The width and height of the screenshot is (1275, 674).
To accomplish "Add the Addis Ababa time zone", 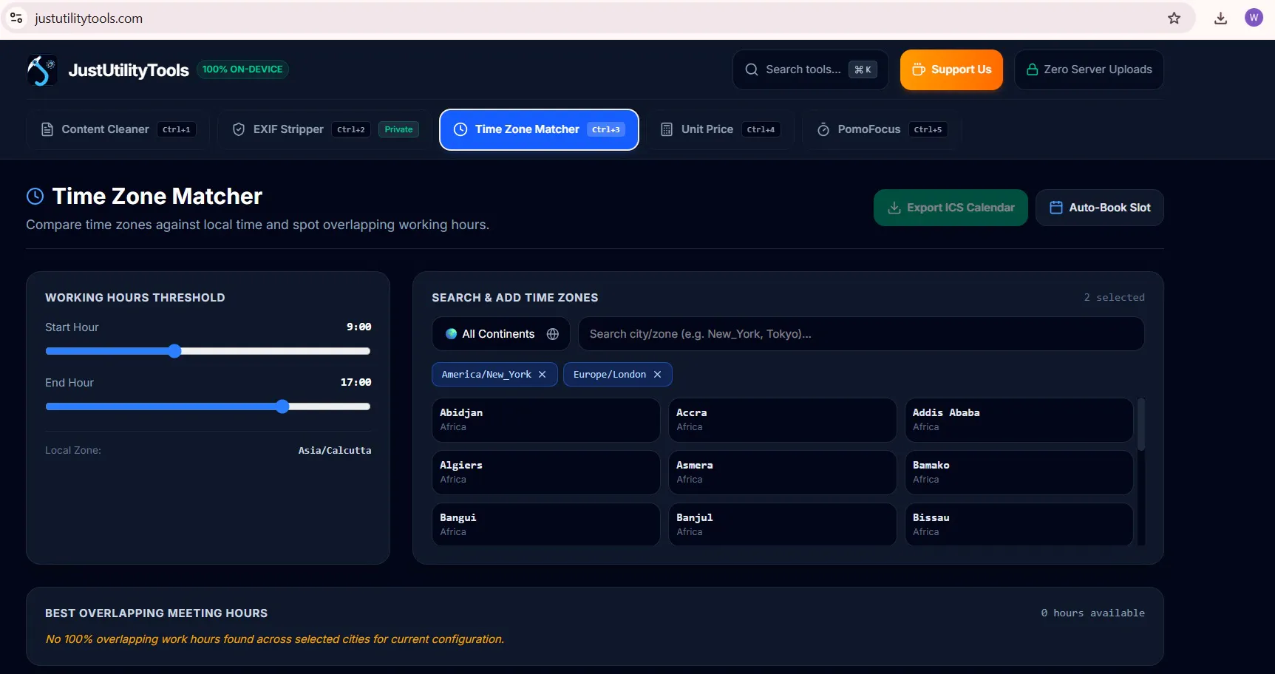I will (x=1019, y=420).
